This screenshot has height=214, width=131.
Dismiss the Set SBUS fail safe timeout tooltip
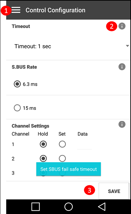pos(68,169)
